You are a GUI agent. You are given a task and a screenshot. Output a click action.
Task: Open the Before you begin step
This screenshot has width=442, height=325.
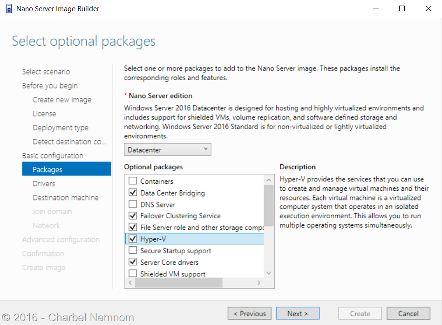pyautogui.click(x=50, y=86)
